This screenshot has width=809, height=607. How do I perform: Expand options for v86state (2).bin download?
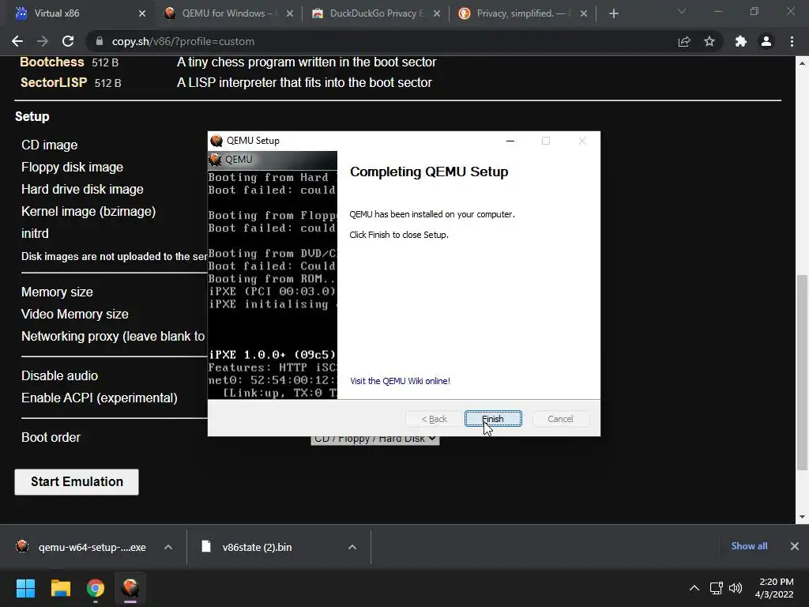[352, 547]
